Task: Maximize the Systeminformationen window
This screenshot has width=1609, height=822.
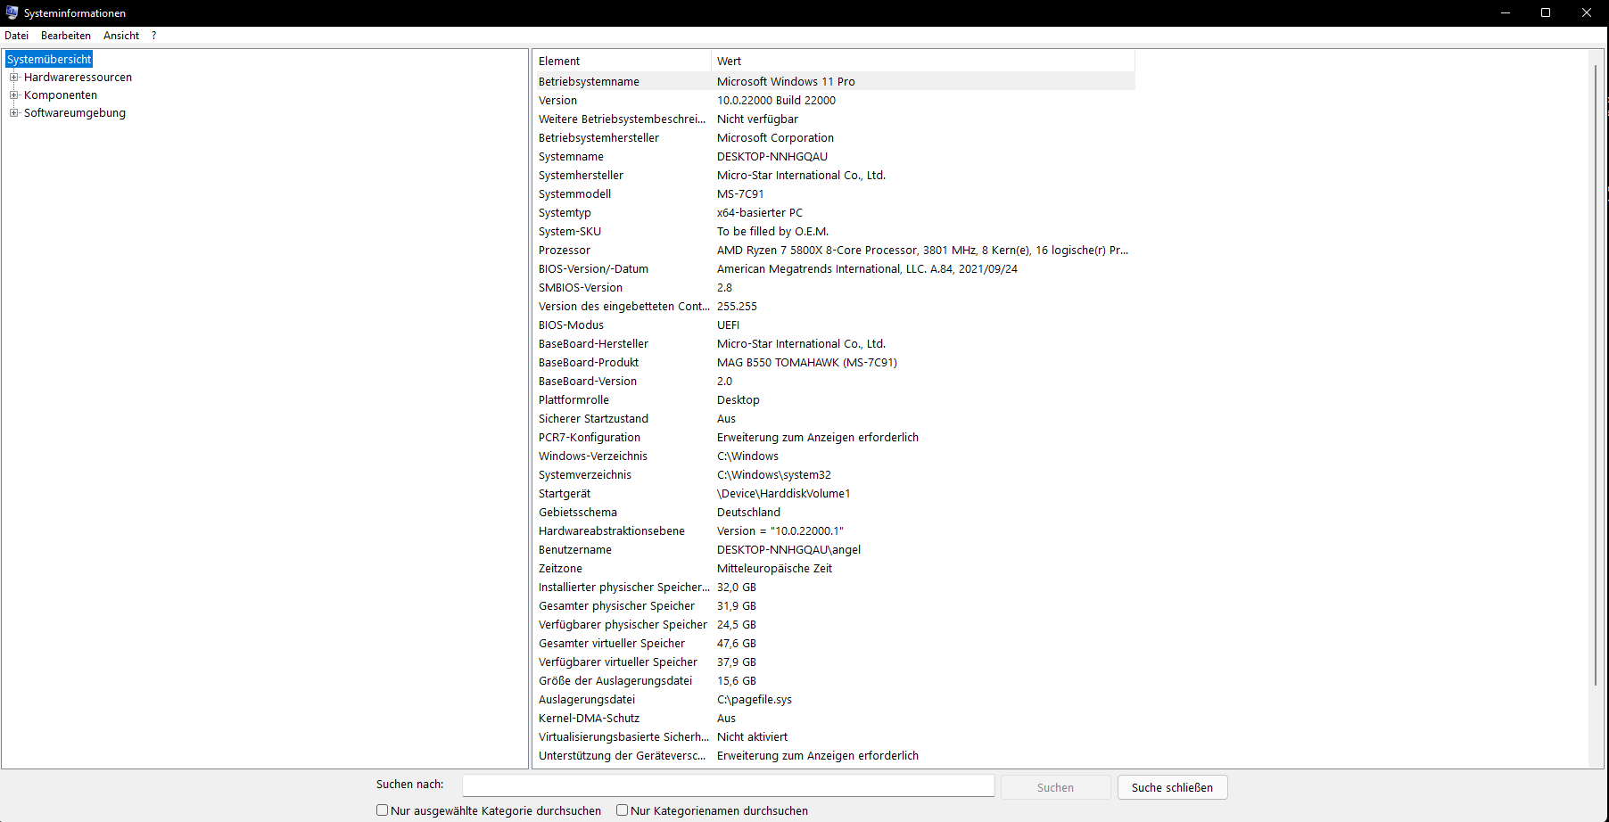Action: point(1546,12)
